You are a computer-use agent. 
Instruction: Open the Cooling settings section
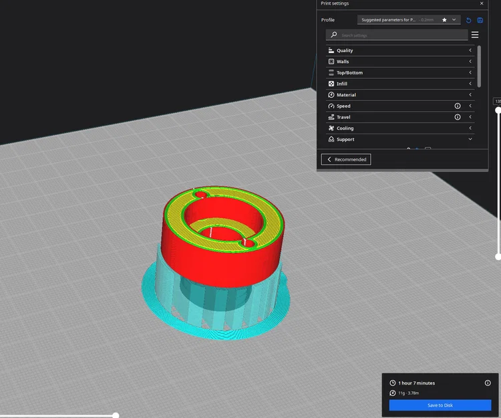point(400,128)
